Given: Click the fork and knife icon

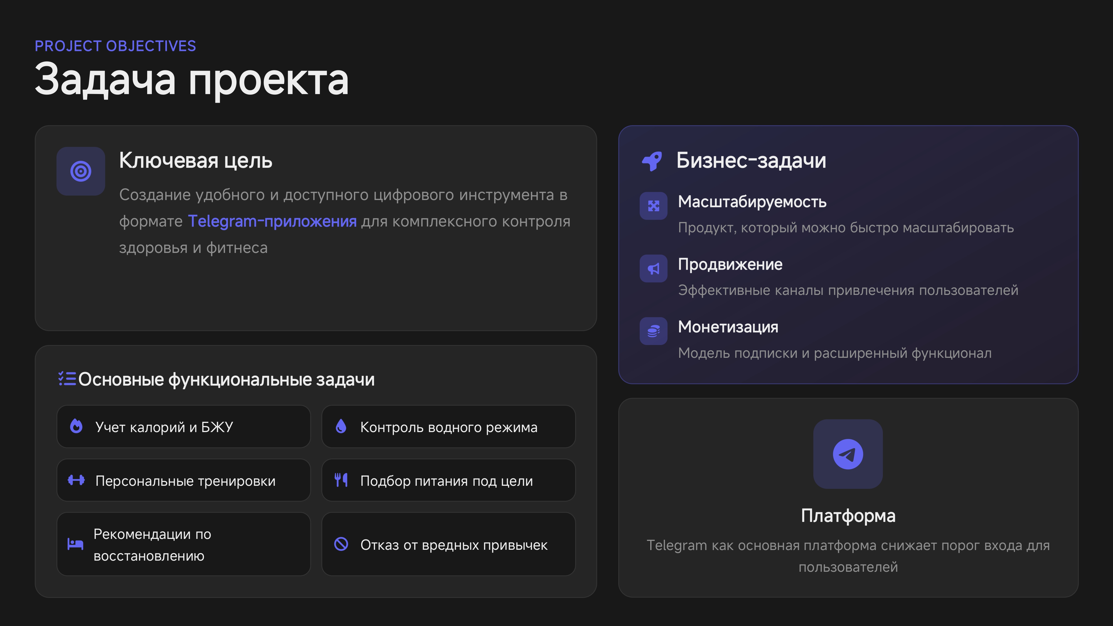Looking at the screenshot, I should point(341,480).
